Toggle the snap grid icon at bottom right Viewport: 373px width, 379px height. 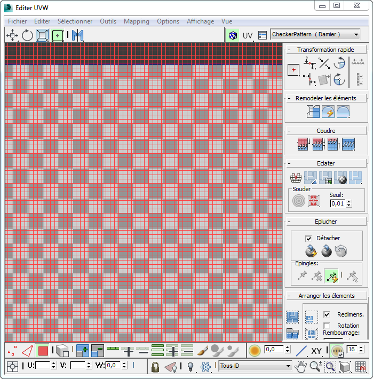click(x=360, y=367)
